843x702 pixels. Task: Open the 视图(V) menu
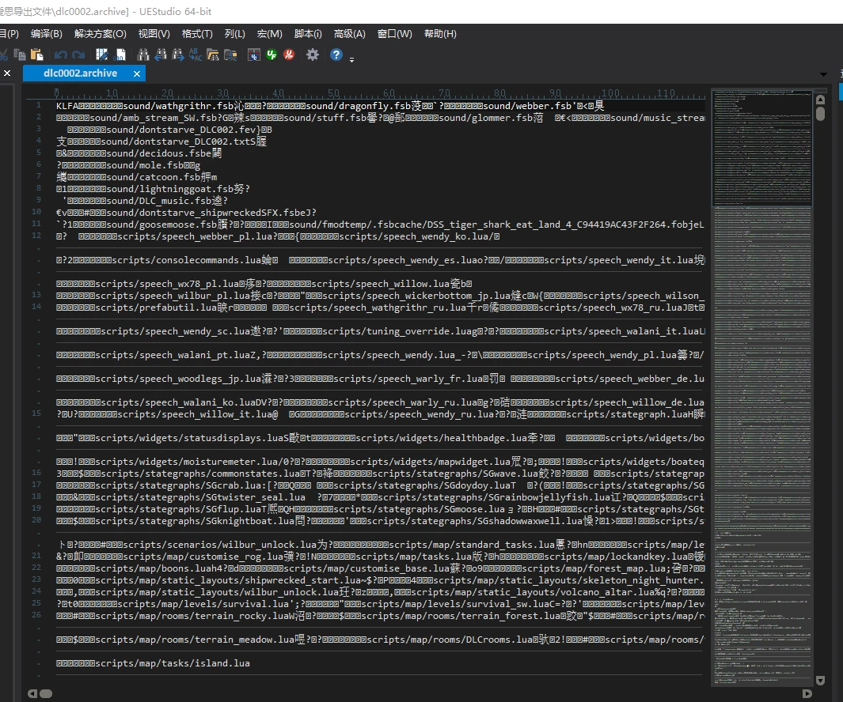pos(154,34)
